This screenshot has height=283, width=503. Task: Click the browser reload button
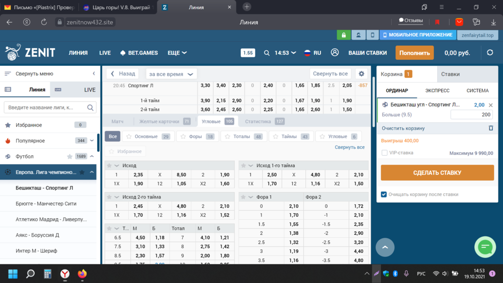click(44, 22)
